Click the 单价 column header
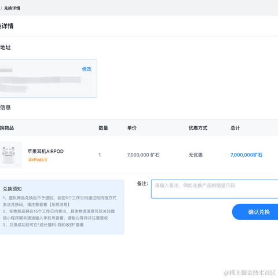This screenshot has width=278, height=278. click(x=132, y=128)
